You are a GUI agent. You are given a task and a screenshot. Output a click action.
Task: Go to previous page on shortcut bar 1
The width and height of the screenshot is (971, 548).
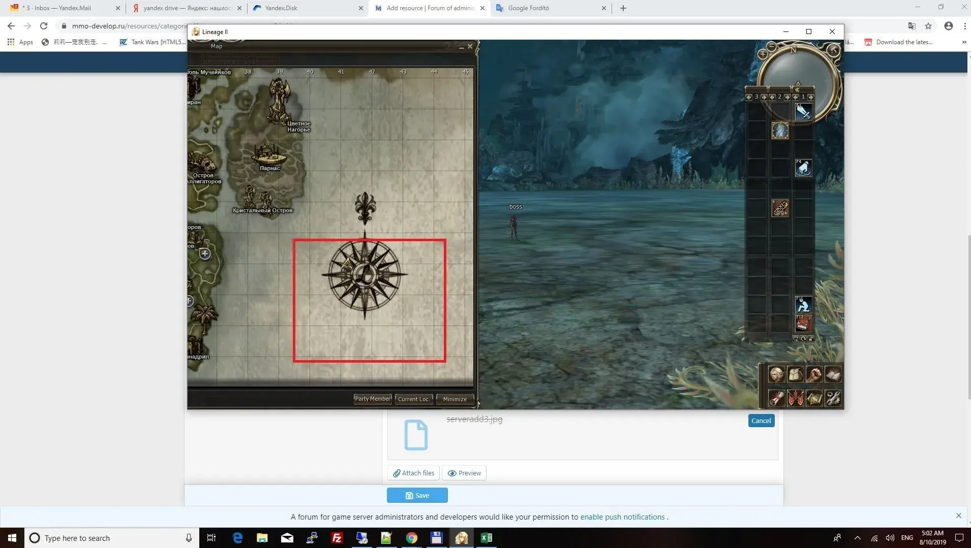point(796,97)
